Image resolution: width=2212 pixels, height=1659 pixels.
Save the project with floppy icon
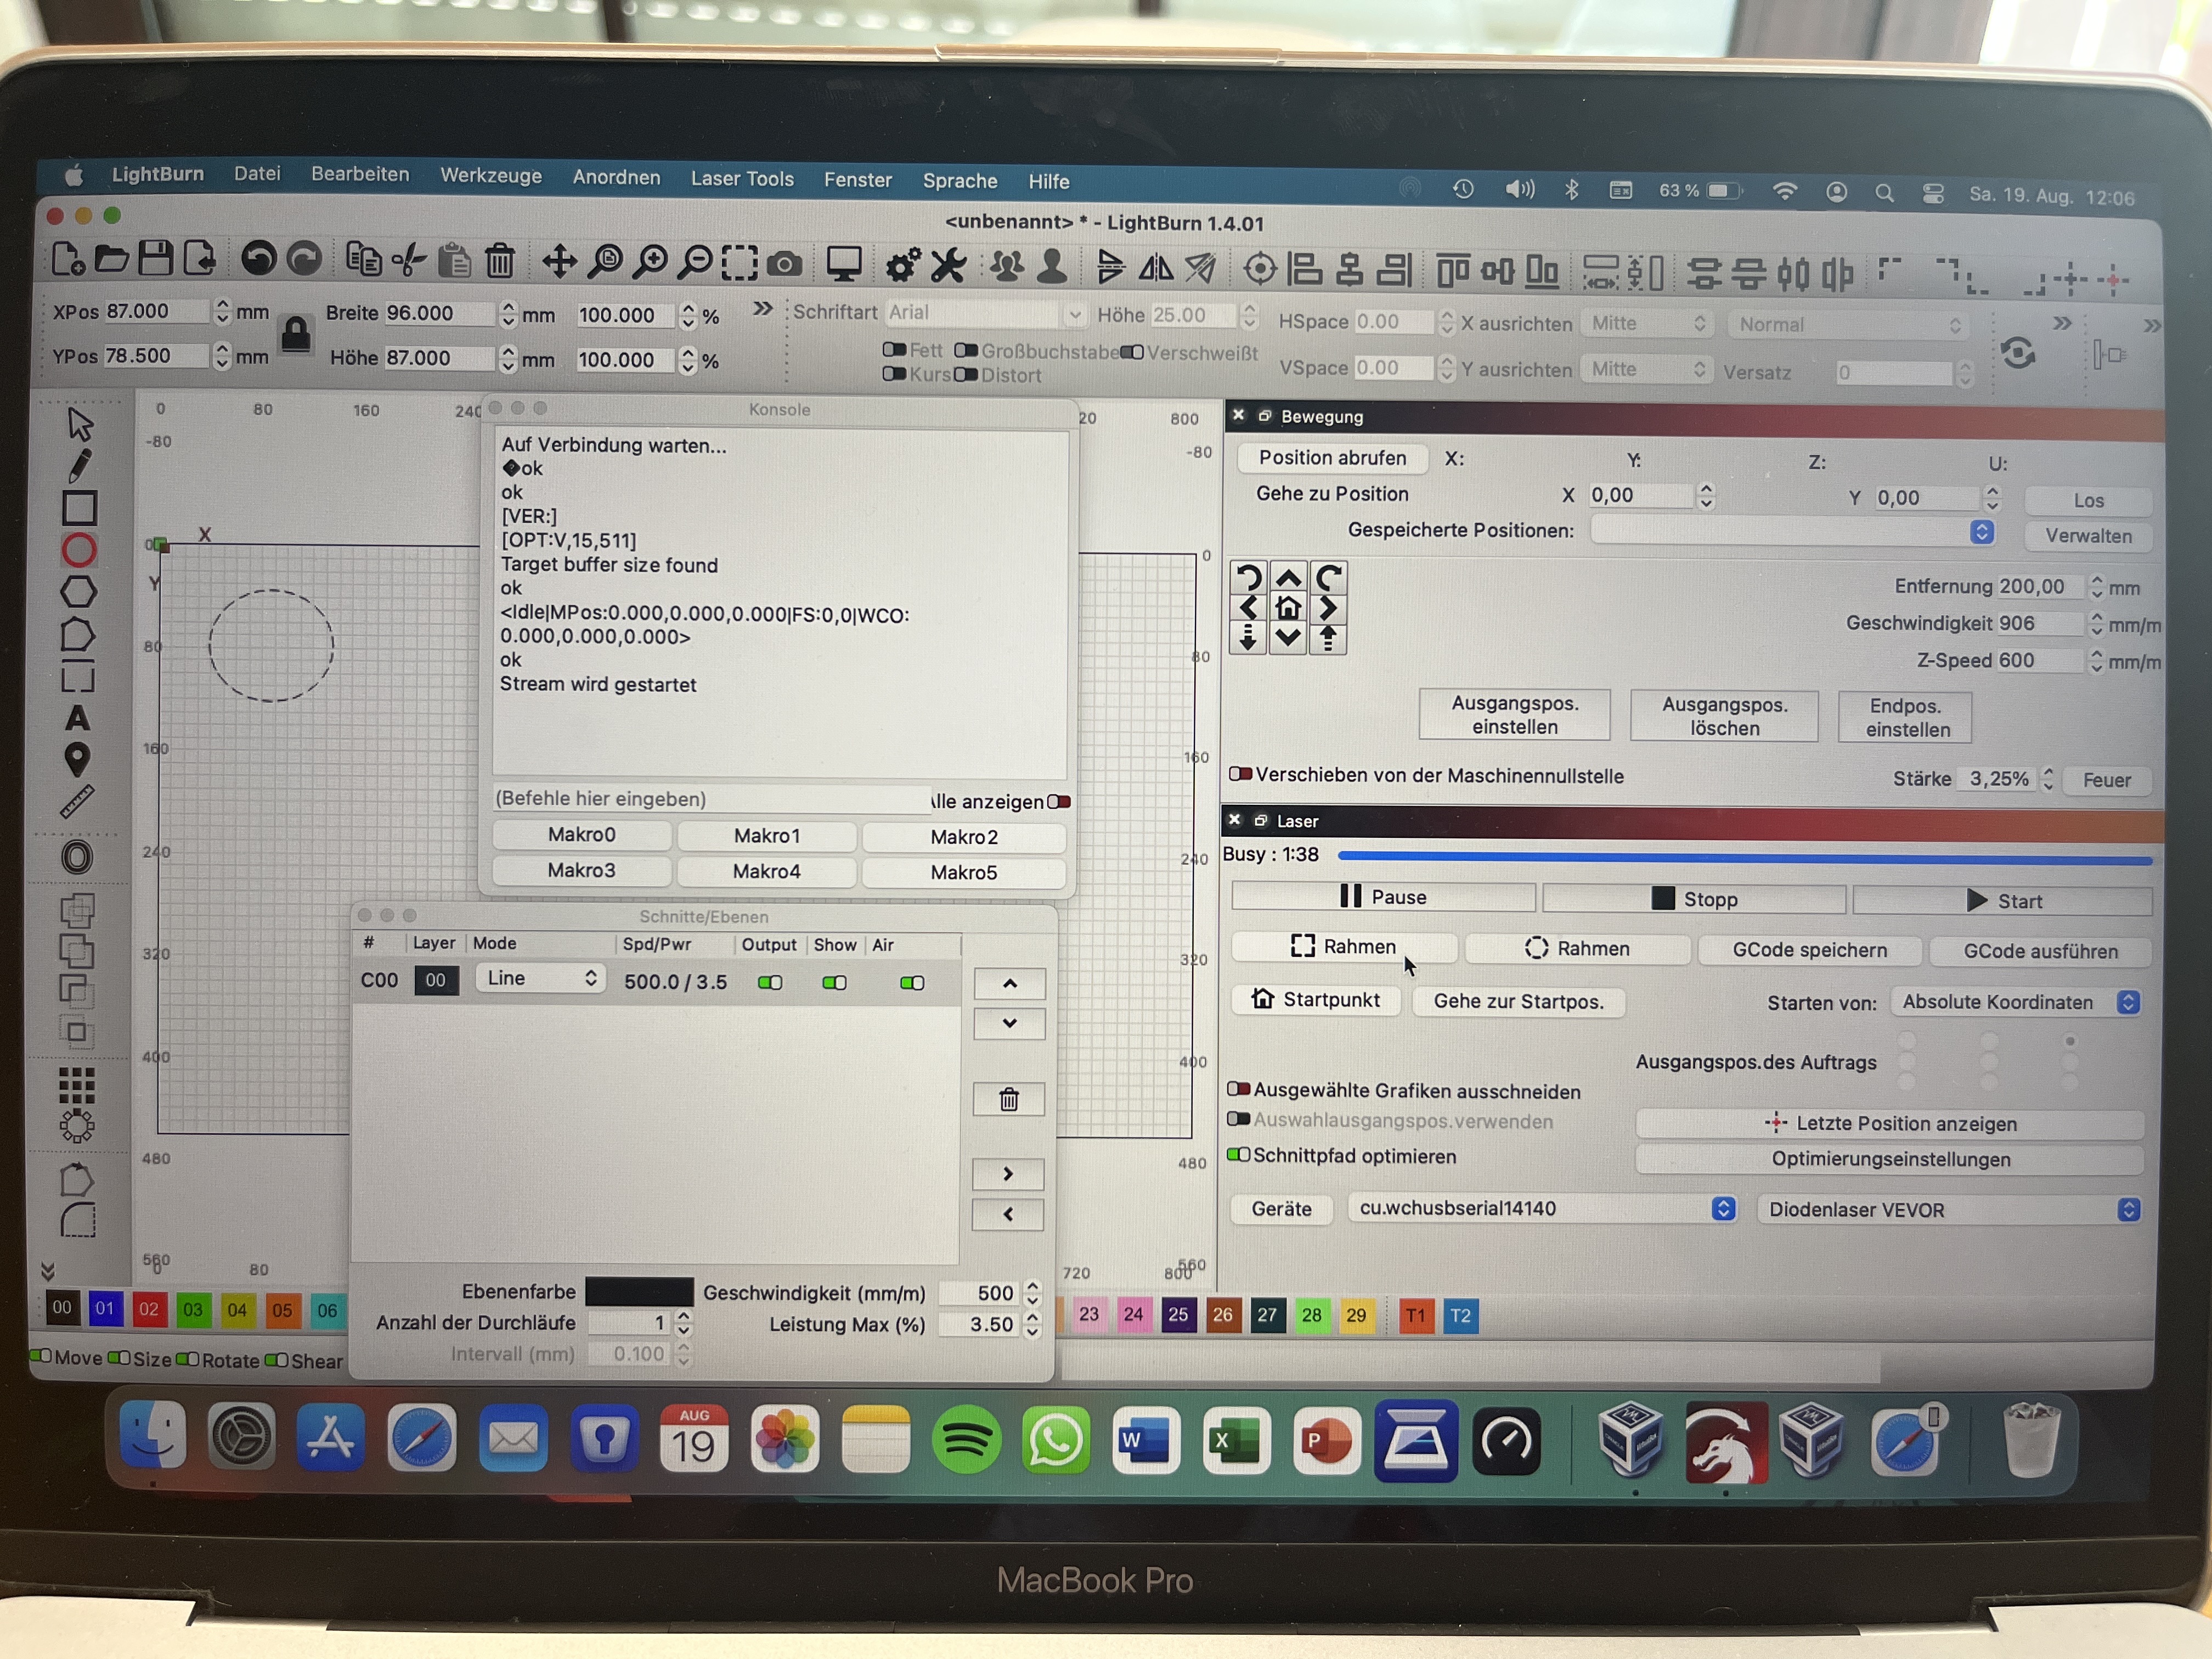156,259
